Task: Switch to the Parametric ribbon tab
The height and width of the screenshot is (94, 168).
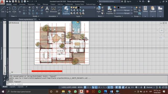Action: 31,4
